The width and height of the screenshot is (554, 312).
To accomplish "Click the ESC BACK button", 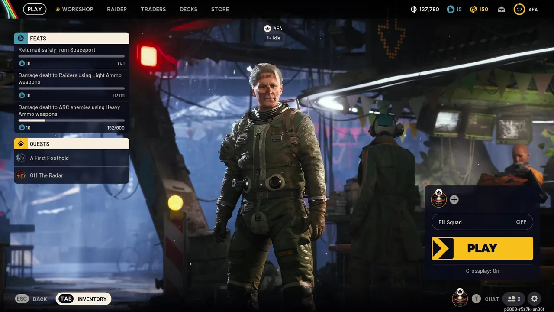I will [x=31, y=299].
